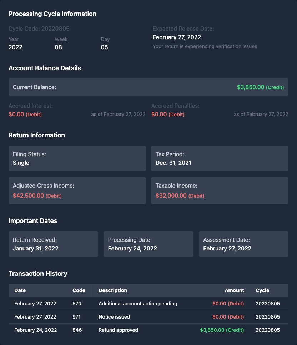The image size is (297, 345).
Task: Select the Processing Date card
Action: click(148, 244)
